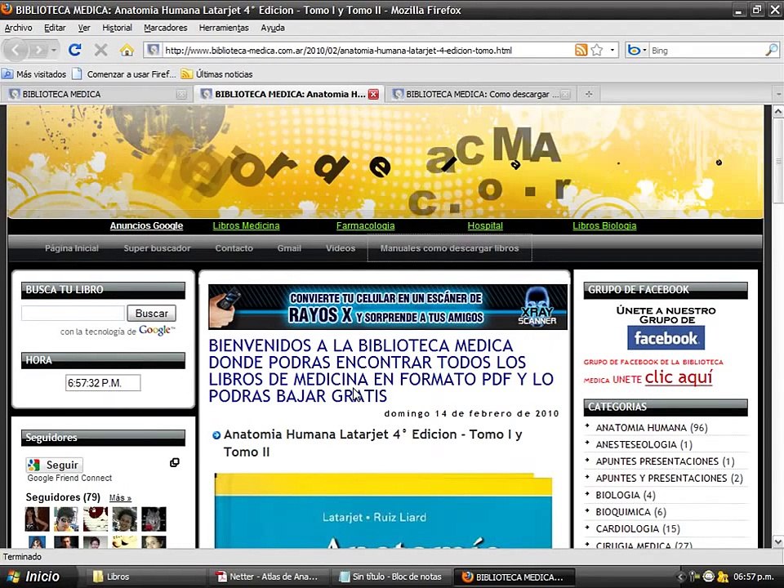
Task: Click the Rayos X scanner banner ad
Action: tap(387, 307)
